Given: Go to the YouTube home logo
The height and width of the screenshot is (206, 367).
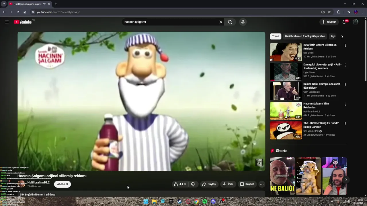Looking at the screenshot, I should 23,22.
